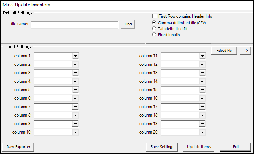Click the arrow (-->) button

point(245,51)
